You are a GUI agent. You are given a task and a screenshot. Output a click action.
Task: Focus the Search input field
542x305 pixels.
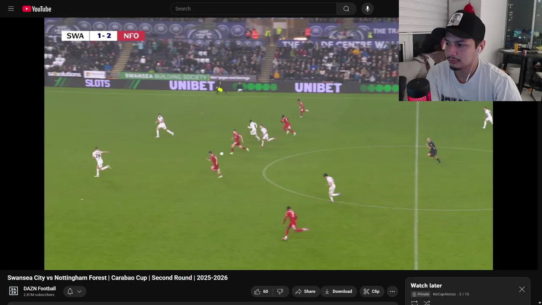pyautogui.click(x=253, y=8)
